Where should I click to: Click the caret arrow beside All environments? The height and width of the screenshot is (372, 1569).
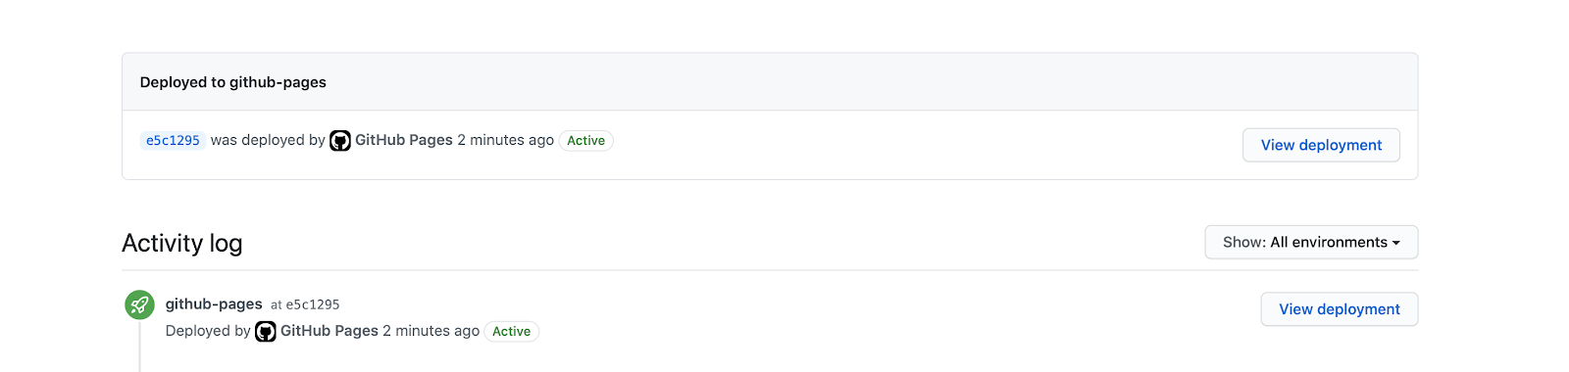click(x=1396, y=243)
